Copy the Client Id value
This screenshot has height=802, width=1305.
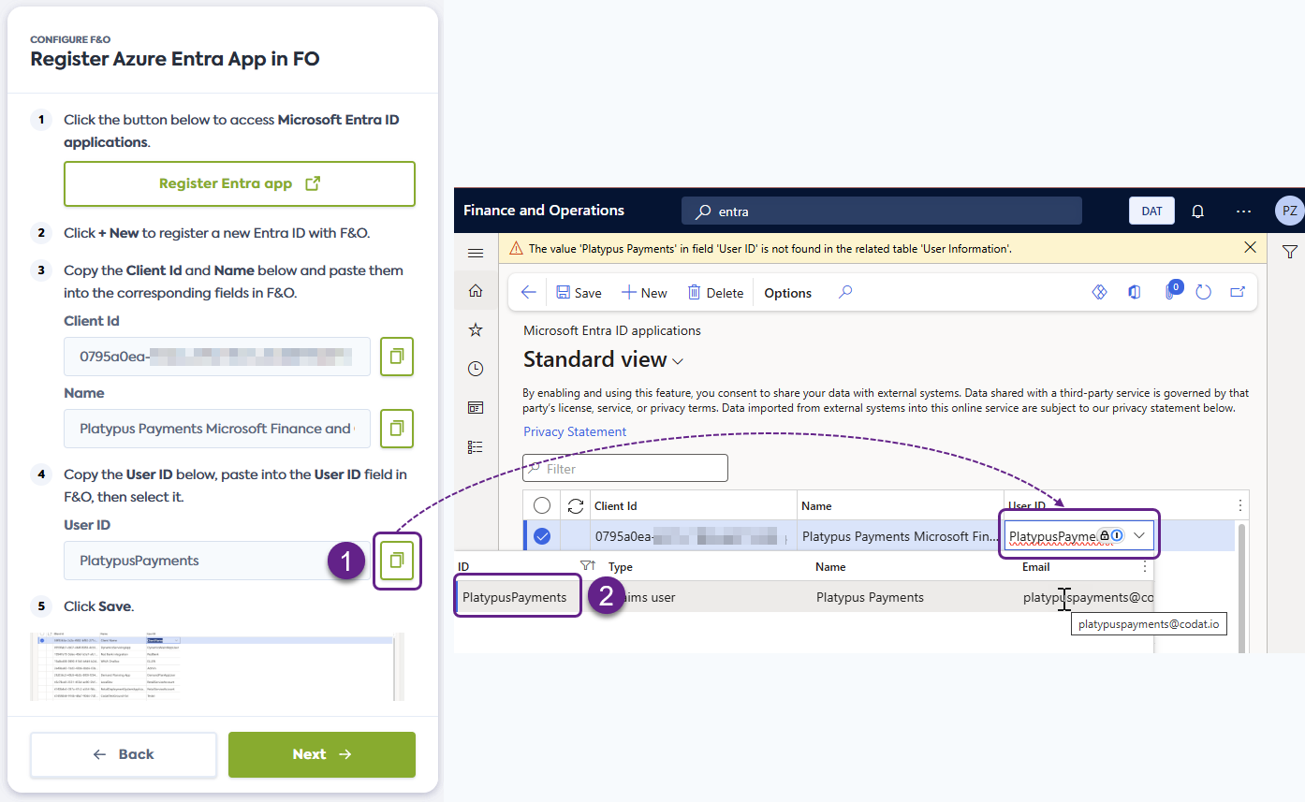397,357
